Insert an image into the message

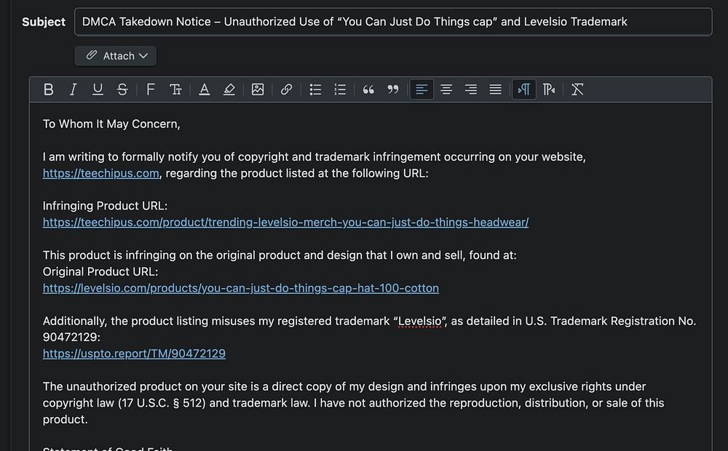258,89
